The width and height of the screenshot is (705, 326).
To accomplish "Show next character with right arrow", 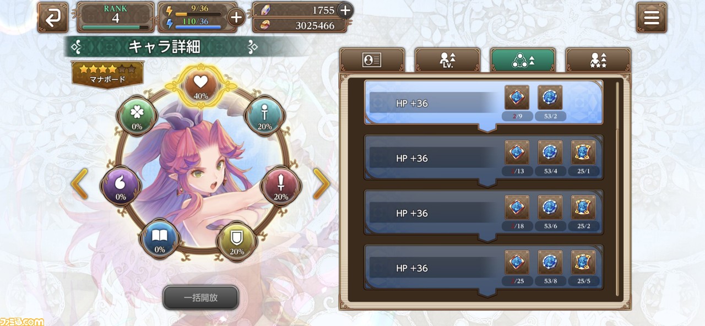I will pyautogui.click(x=321, y=183).
